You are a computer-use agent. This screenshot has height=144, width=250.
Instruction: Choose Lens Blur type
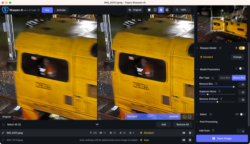[225, 78]
